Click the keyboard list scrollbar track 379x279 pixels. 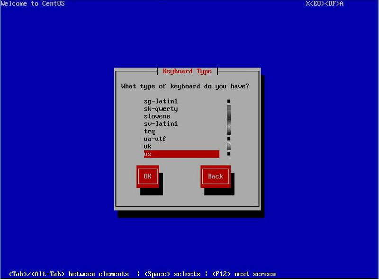tap(228, 120)
